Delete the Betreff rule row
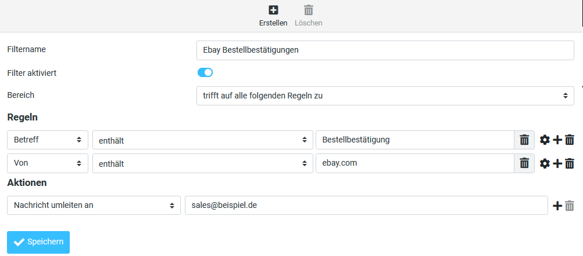 click(x=570, y=140)
